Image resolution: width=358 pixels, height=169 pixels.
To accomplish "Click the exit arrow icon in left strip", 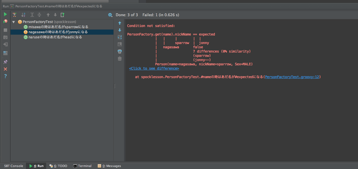I will (5, 45).
